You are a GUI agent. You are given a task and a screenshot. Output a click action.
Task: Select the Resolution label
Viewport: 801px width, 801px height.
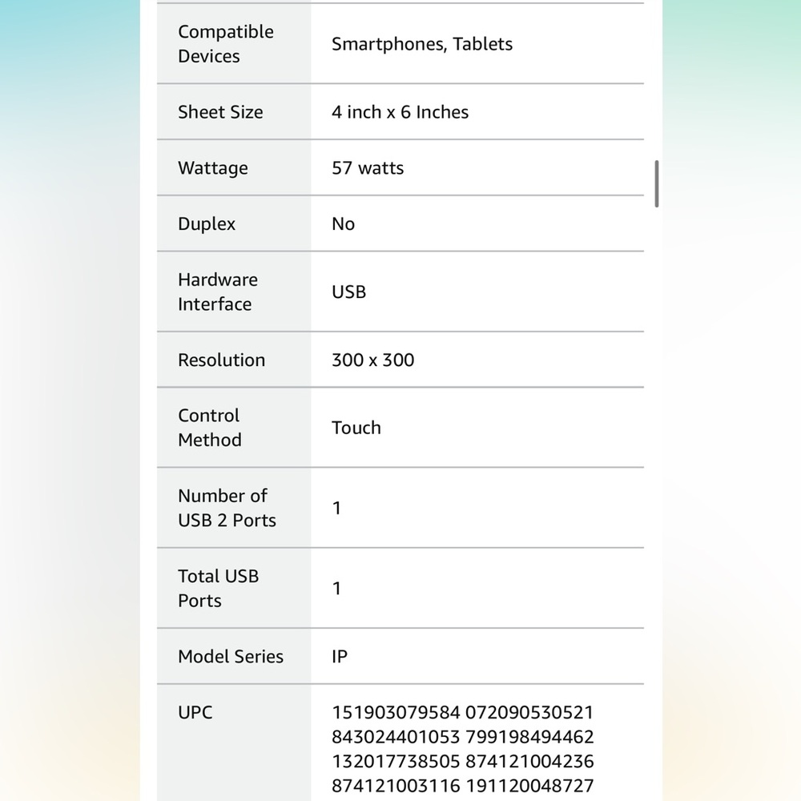pos(221,360)
